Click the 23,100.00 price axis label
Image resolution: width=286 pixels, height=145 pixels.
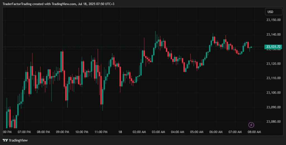(273, 93)
